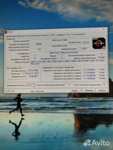The image size is (113, 150).
Task: Open the Сокет processor selection dropdown
Action: [x=31, y=85]
